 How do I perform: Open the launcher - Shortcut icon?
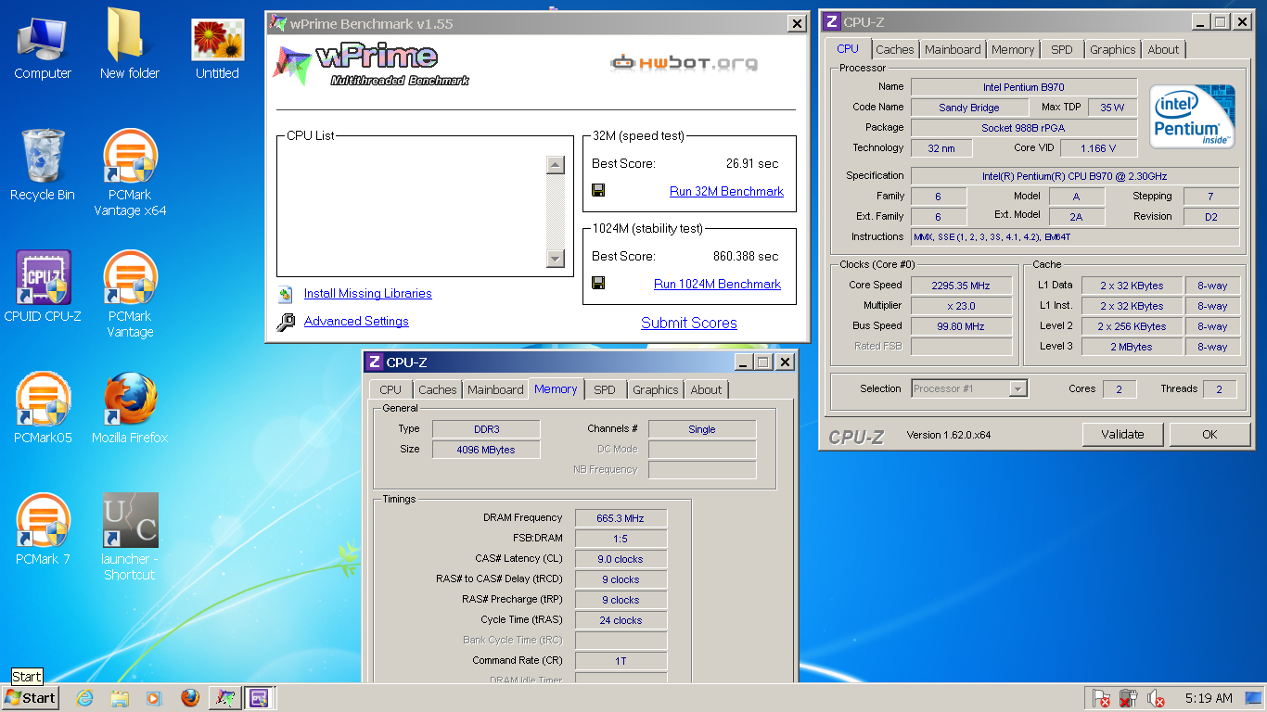[130, 537]
